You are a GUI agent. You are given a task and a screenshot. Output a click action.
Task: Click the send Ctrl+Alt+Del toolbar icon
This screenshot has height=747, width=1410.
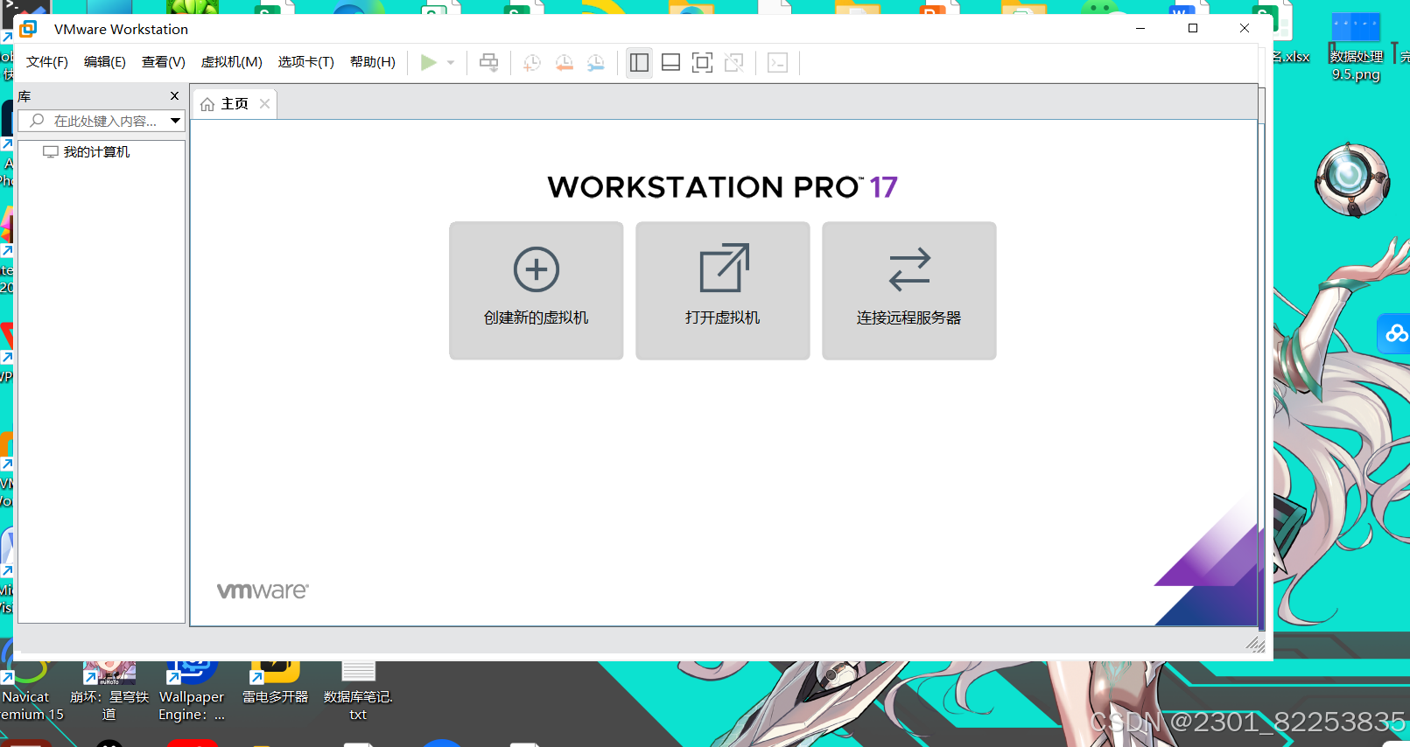(489, 63)
